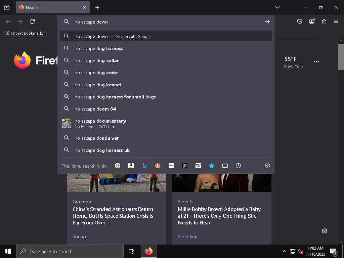Select the New Tab tab

[53, 7]
